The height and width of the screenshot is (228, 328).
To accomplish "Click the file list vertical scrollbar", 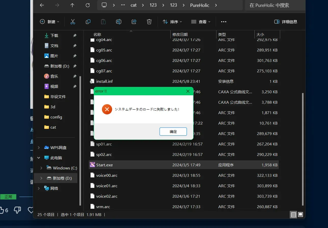I will click(303, 149).
